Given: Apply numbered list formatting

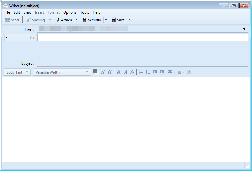Looking at the screenshot, I should (x=148, y=72).
